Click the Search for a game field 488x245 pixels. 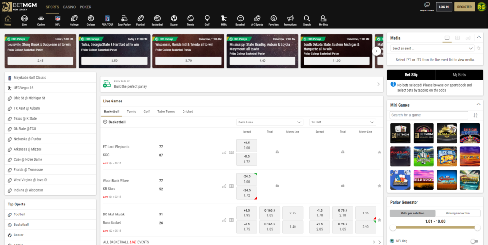point(429,115)
